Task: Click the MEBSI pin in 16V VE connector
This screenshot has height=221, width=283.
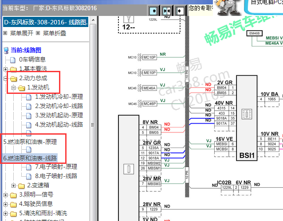Action: (x=222, y=144)
